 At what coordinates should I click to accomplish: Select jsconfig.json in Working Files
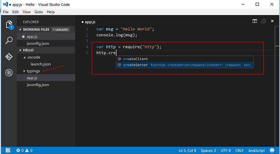pyautogui.click(x=46, y=44)
